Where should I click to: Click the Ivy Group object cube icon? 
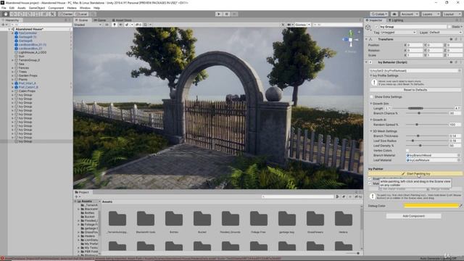(368, 28)
